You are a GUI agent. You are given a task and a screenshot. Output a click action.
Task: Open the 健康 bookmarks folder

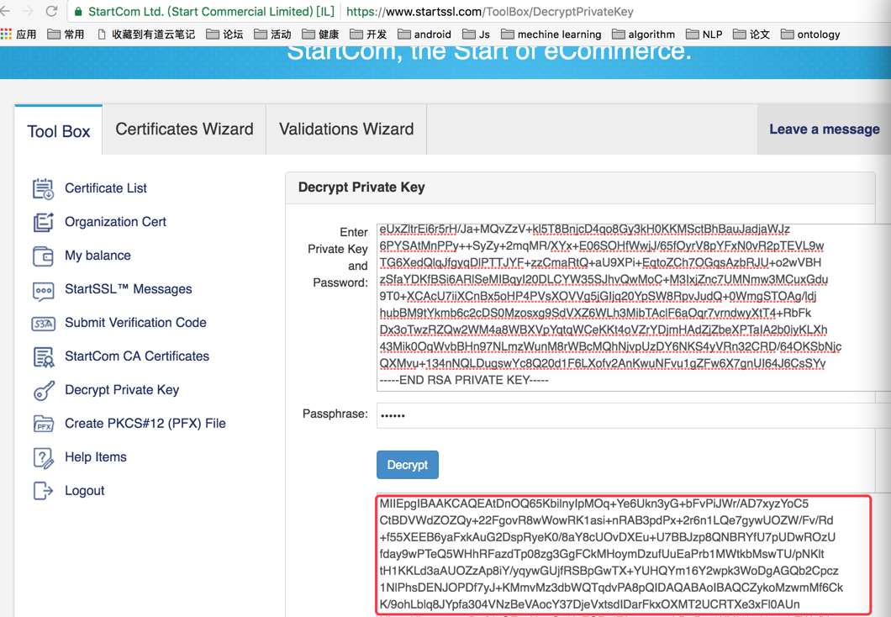tap(320, 34)
